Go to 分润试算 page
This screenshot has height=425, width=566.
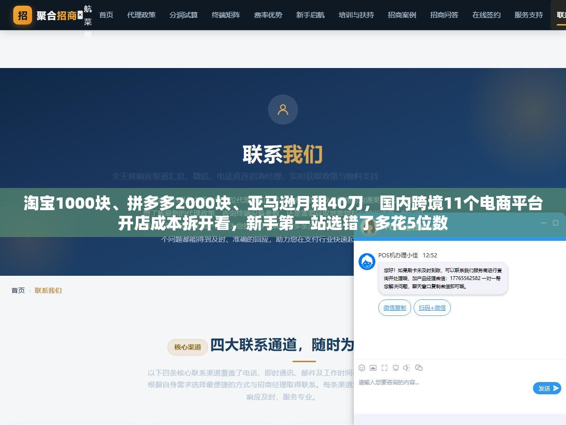183,15
